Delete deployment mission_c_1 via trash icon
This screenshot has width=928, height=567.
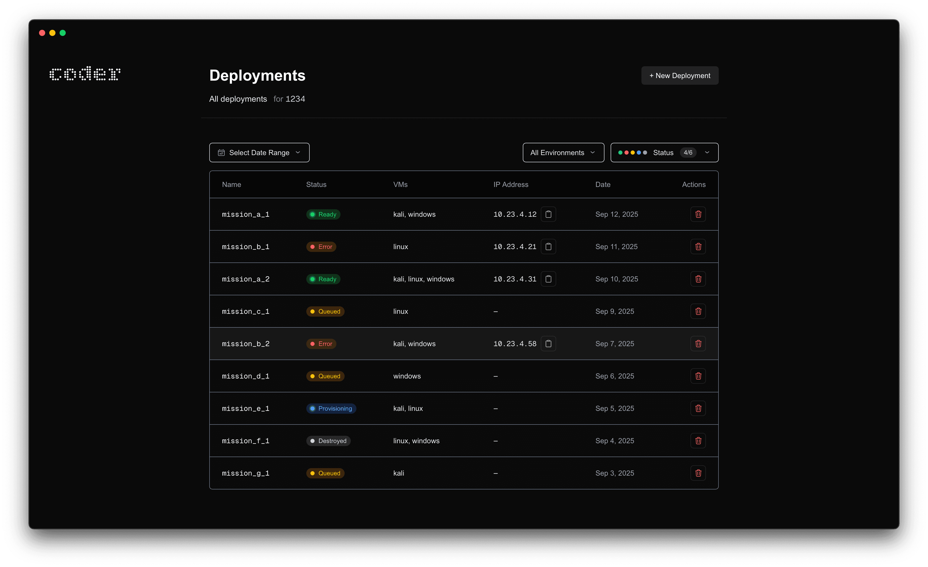coord(698,311)
